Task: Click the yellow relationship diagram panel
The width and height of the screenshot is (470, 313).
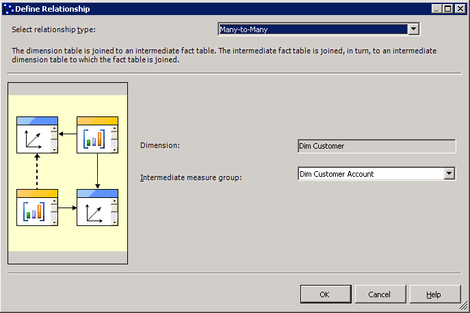Action: click(68, 173)
